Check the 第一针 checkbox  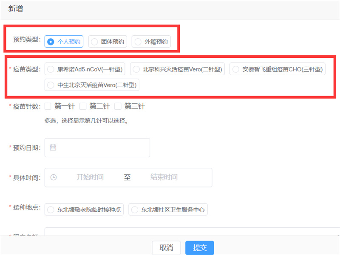click(48, 106)
